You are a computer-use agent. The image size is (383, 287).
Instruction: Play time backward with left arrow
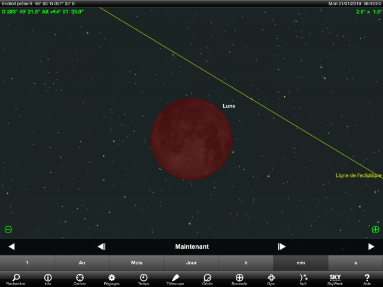pyautogui.click(x=11, y=246)
